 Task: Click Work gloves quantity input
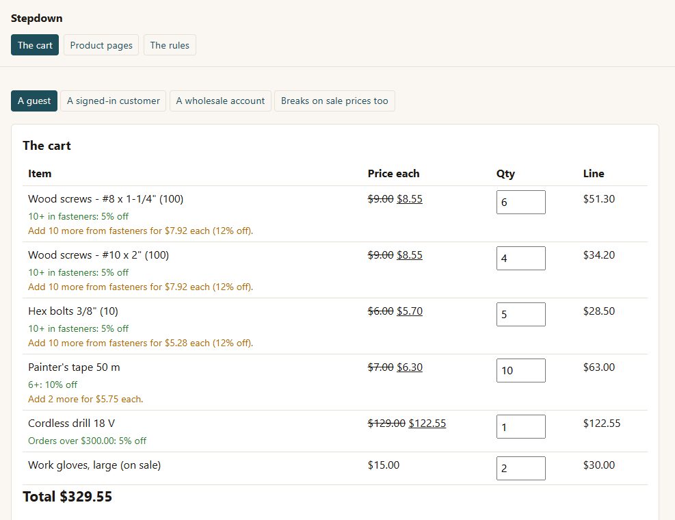click(x=521, y=468)
